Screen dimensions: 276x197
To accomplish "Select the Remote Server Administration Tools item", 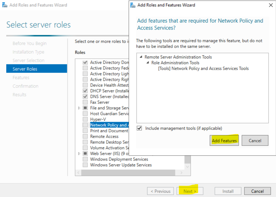I will [178, 57].
